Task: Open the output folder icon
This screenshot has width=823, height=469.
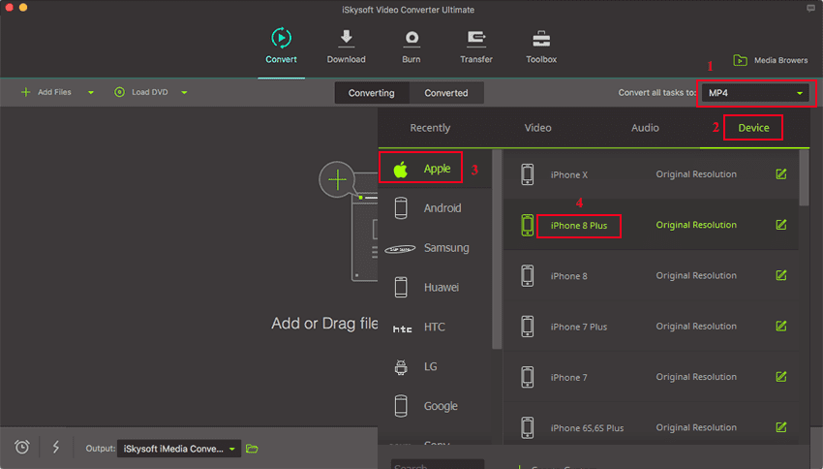Action: coord(253,449)
